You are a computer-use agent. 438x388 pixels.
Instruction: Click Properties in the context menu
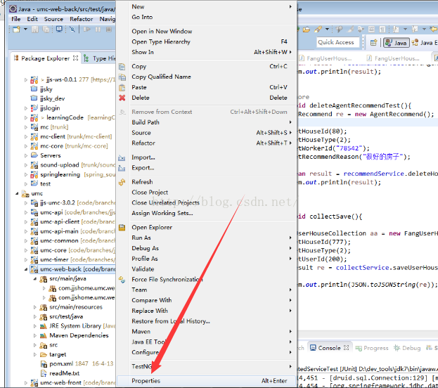coord(206,381)
